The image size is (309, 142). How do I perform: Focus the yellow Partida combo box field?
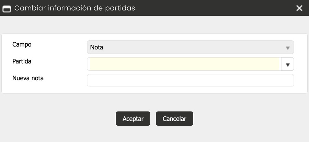184,64
